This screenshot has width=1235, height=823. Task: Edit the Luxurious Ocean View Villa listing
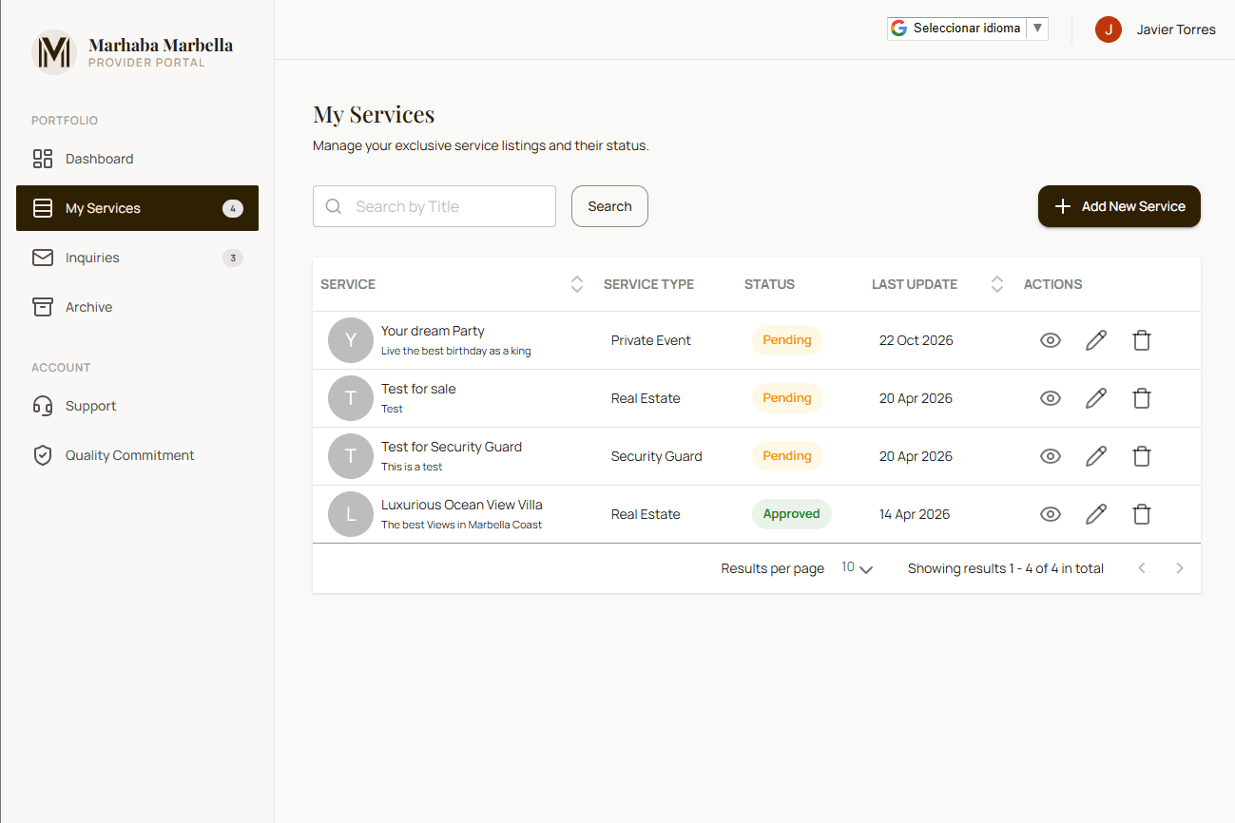1096,514
